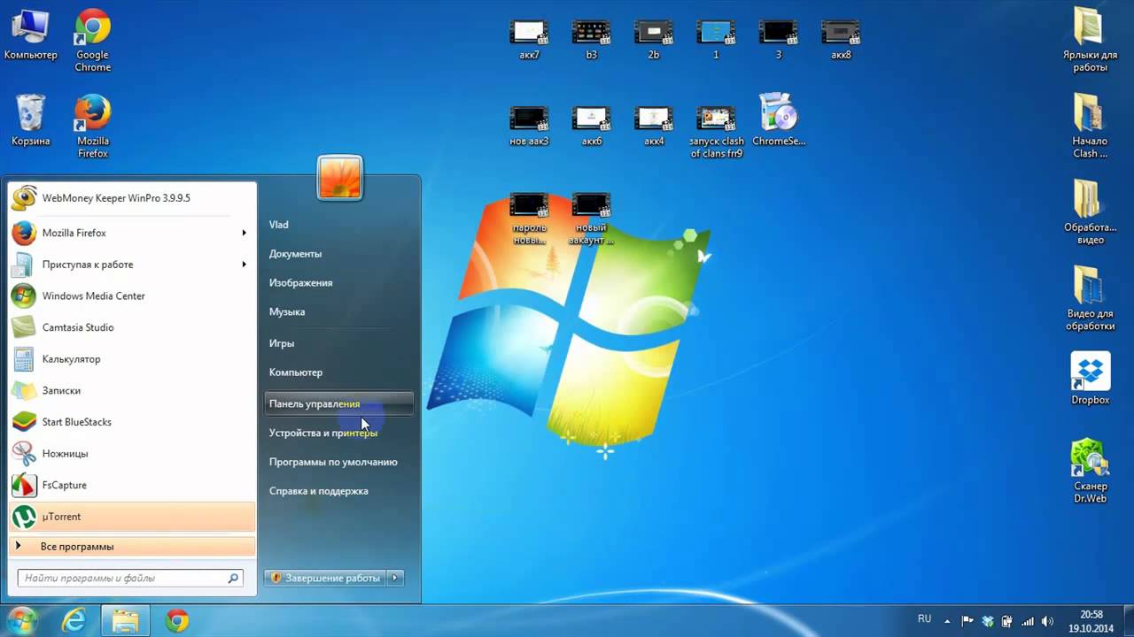Launch Camtasia Studio from Start menu
1134x637 pixels.
132,327
